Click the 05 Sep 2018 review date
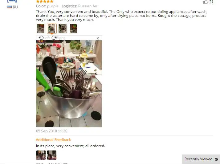This screenshot has height=164, width=220. (x=52, y=131)
